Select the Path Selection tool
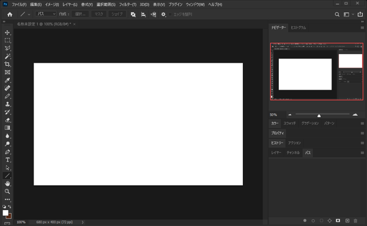The image size is (367, 226). point(7,168)
